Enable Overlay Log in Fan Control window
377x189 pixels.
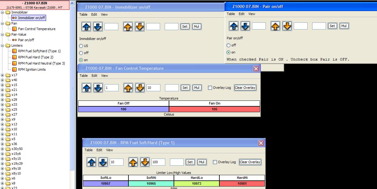coord(210,88)
